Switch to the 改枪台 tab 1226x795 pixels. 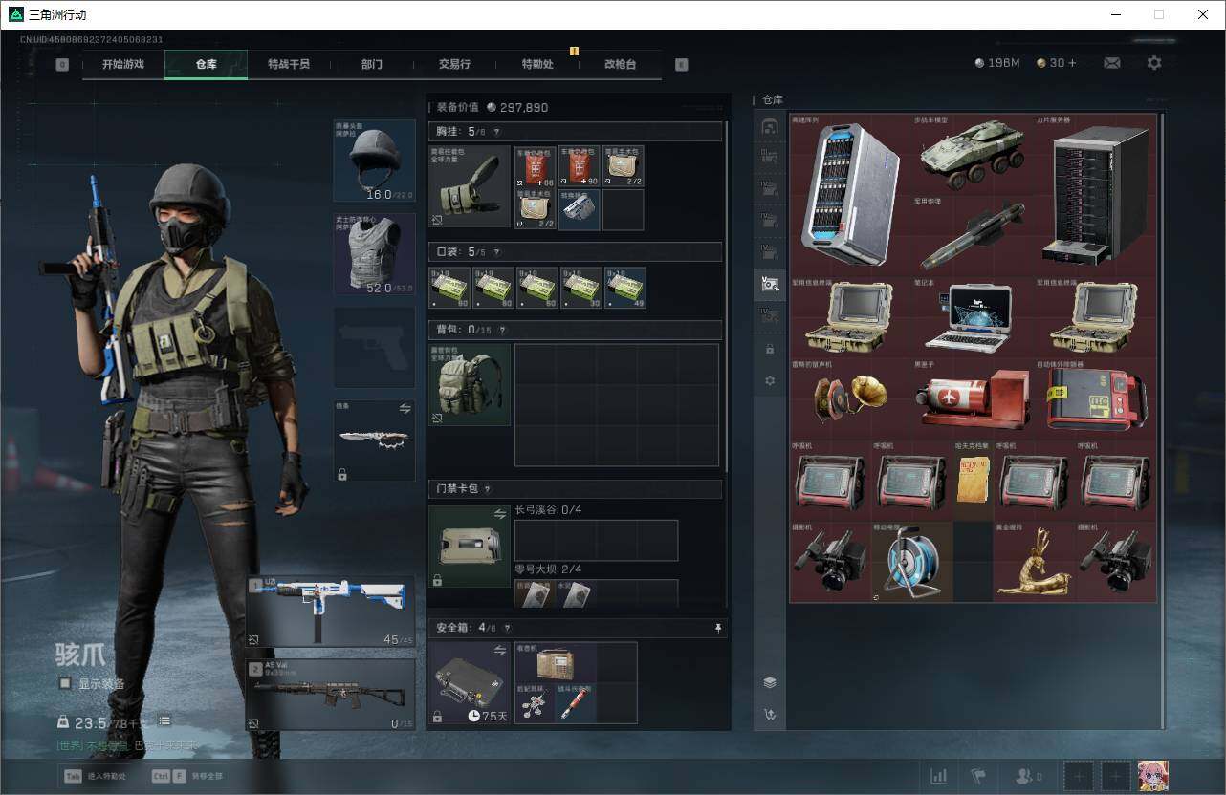point(620,64)
